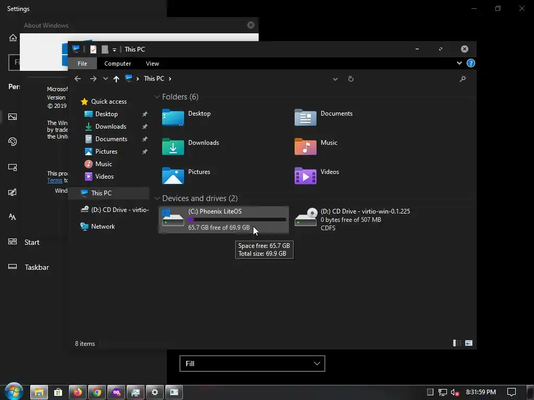
Task: Open recent locations dropdown arrow
Action: point(105,79)
